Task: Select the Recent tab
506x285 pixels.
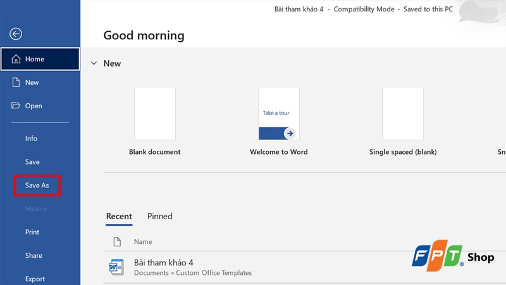Action: [119, 216]
